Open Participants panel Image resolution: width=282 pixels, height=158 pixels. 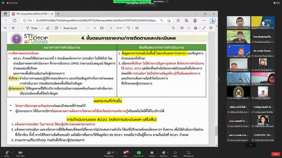coord(109,154)
